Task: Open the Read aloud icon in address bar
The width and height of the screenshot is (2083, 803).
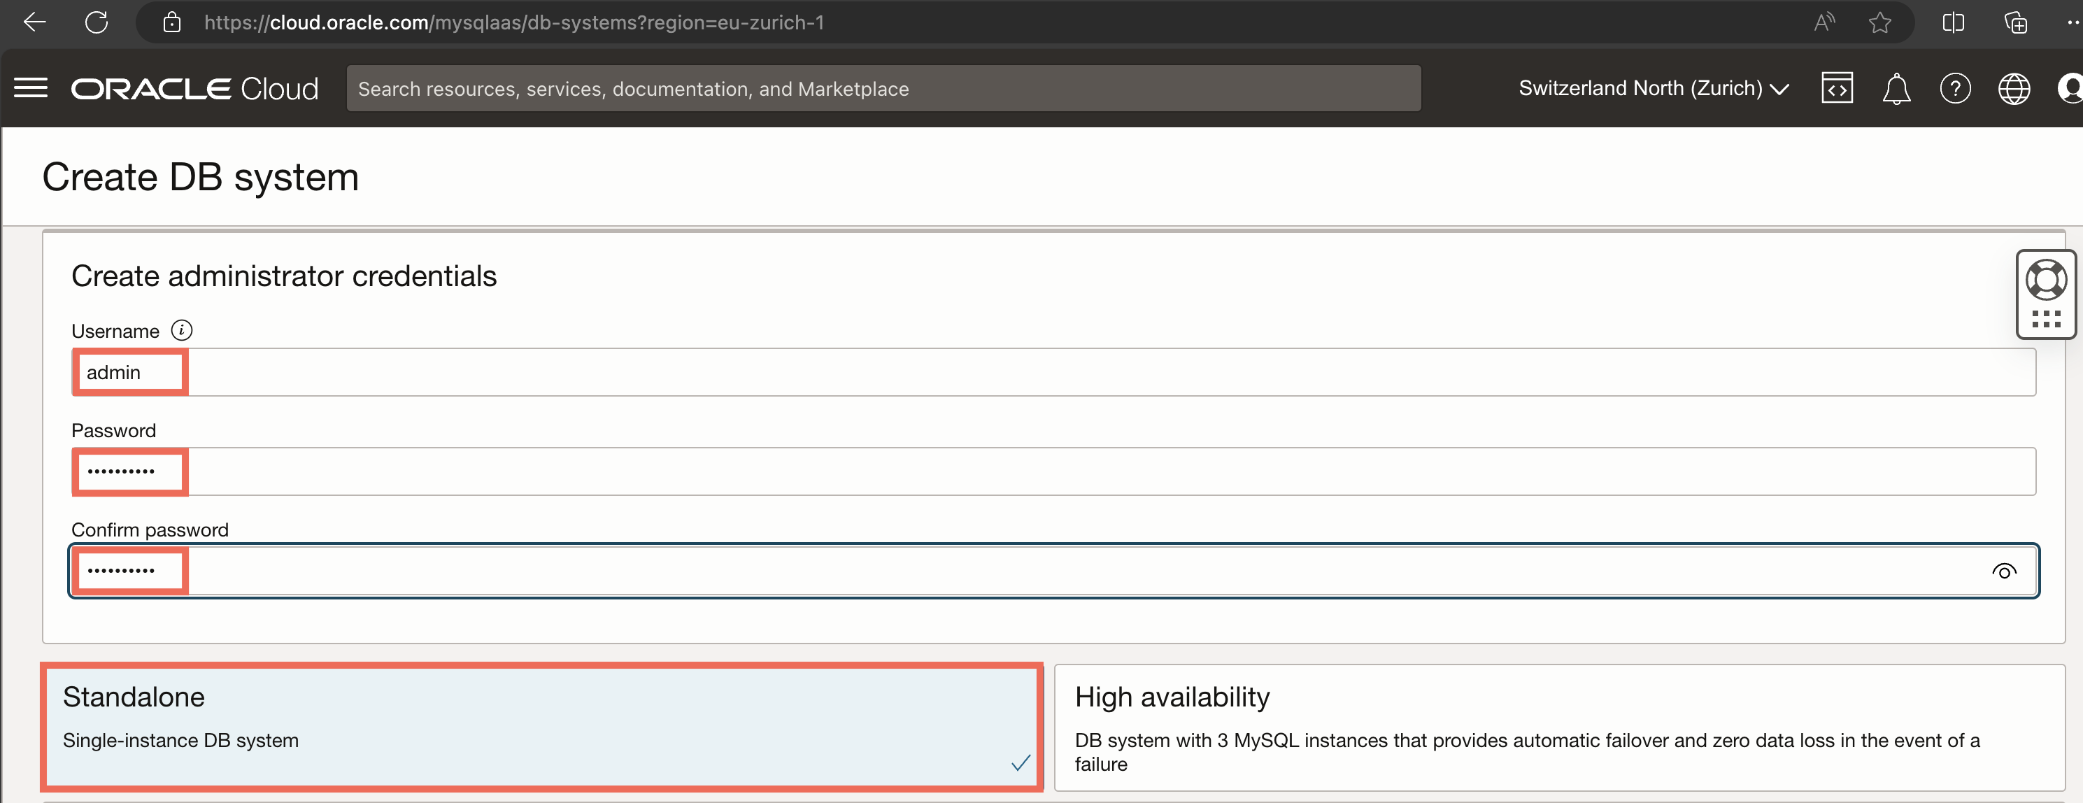Action: 1824,22
